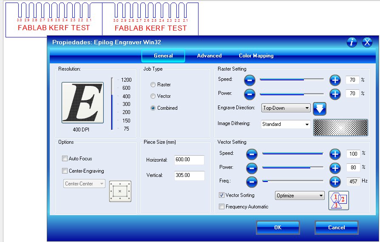380x242 pixels.
Task: Click the Vector Speed value field
Action: click(x=353, y=154)
